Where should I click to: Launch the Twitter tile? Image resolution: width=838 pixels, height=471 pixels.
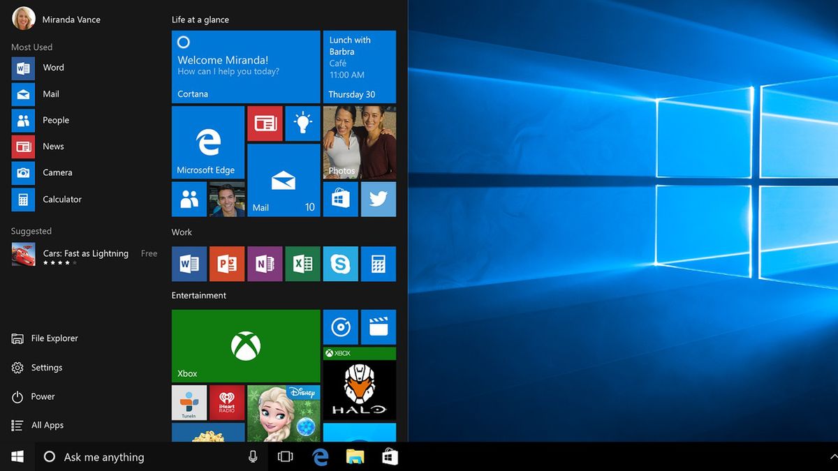point(378,200)
